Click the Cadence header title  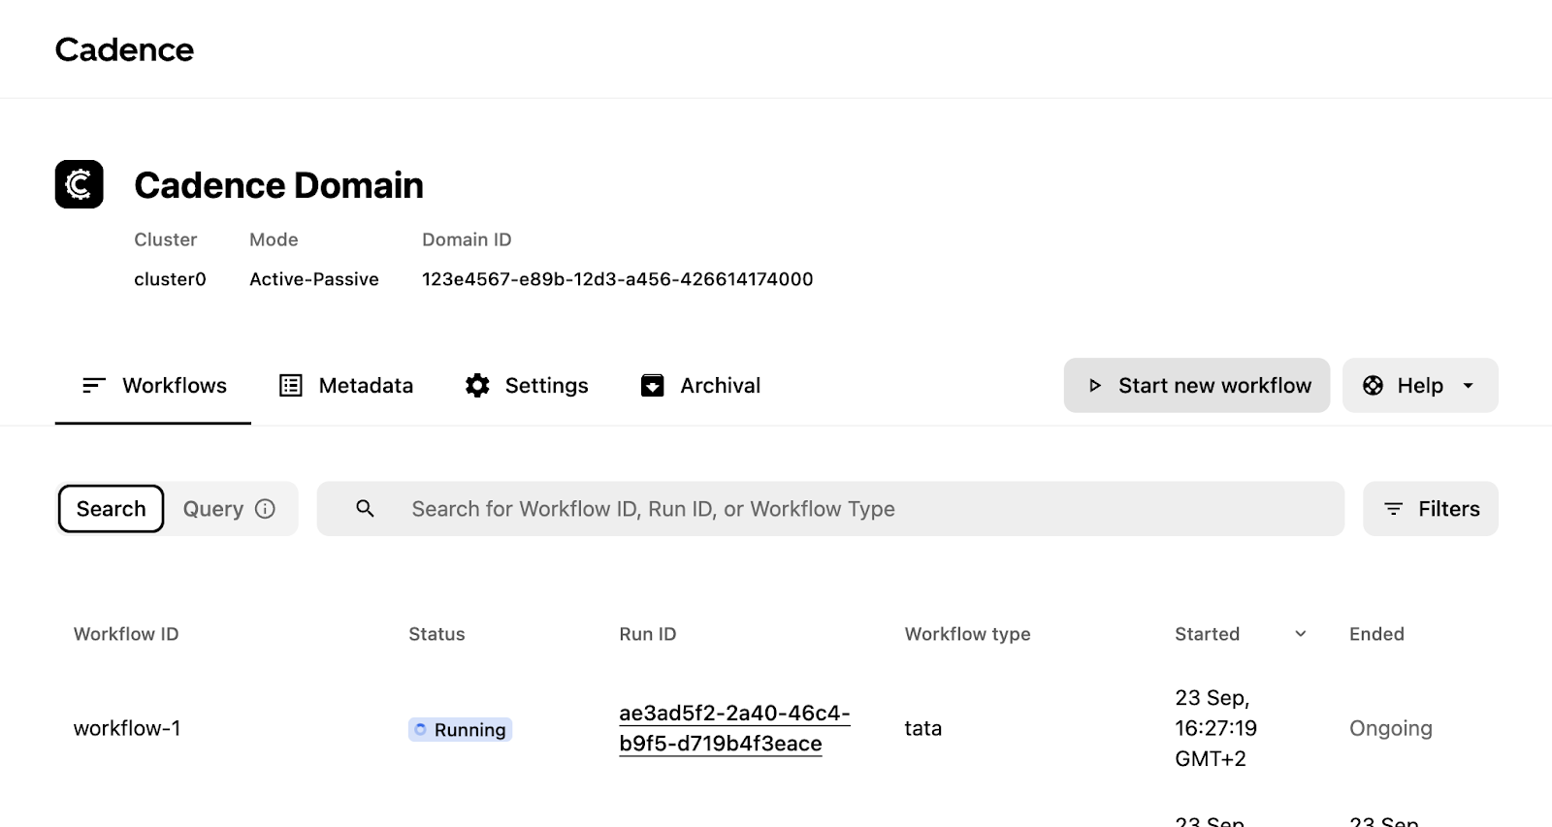point(124,49)
